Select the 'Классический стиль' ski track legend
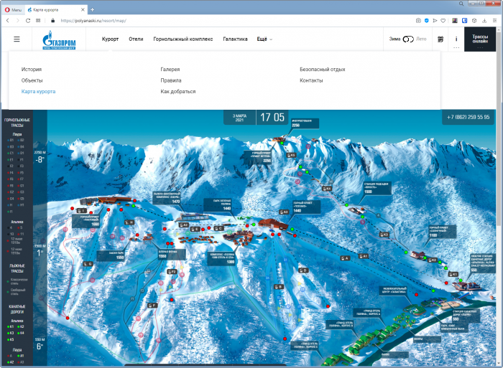The image size is (503, 368). 18,281
